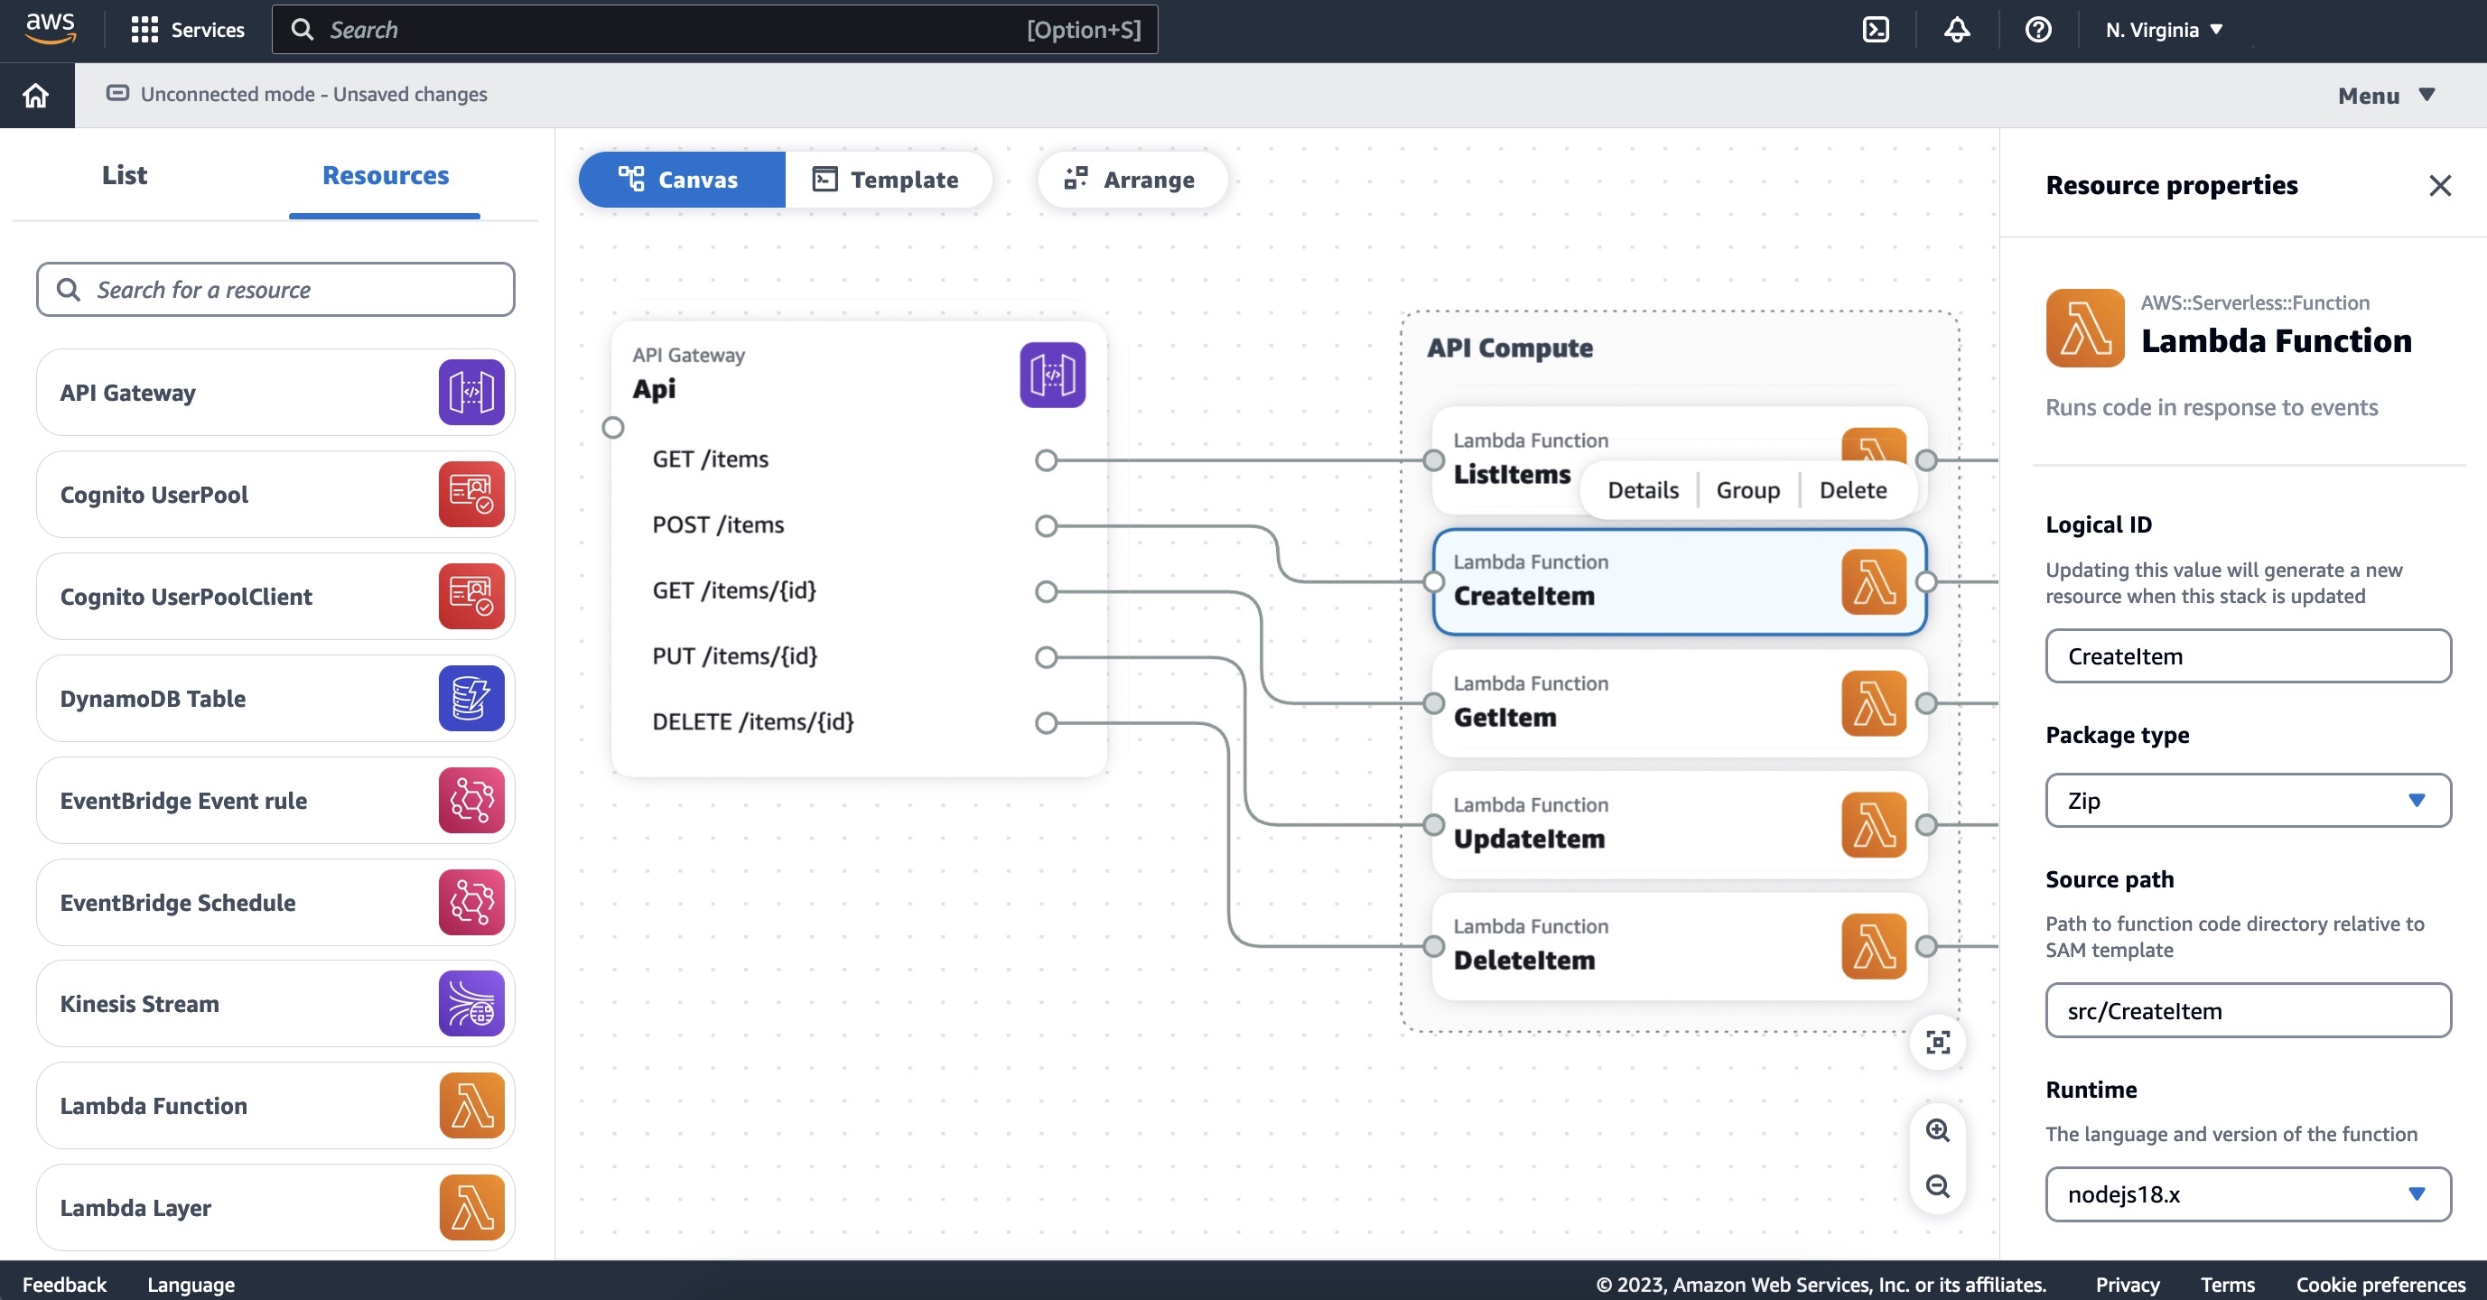Click the PUT /items/{id} route port

point(1046,657)
